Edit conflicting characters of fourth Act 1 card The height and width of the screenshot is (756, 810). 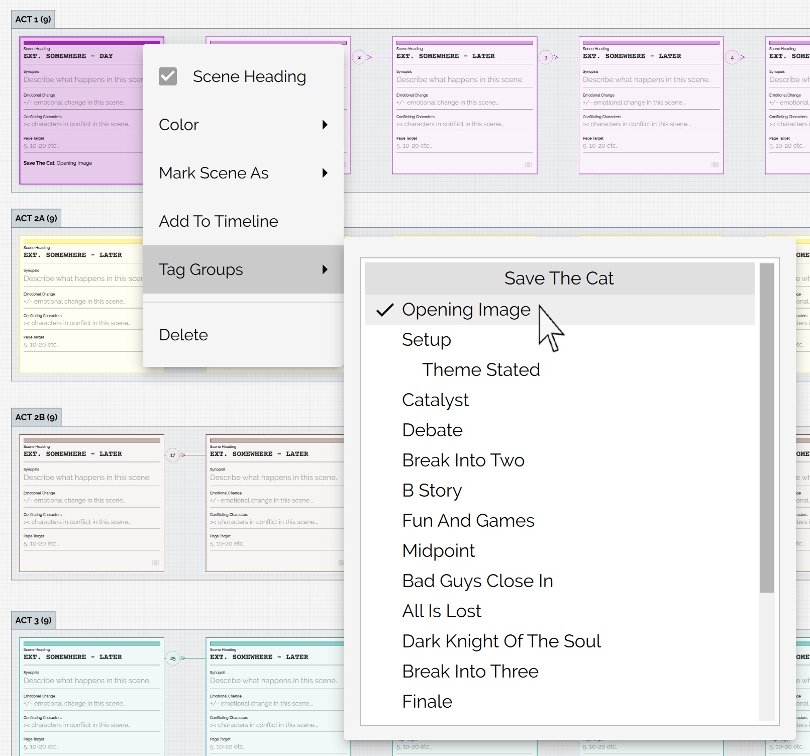point(651,124)
